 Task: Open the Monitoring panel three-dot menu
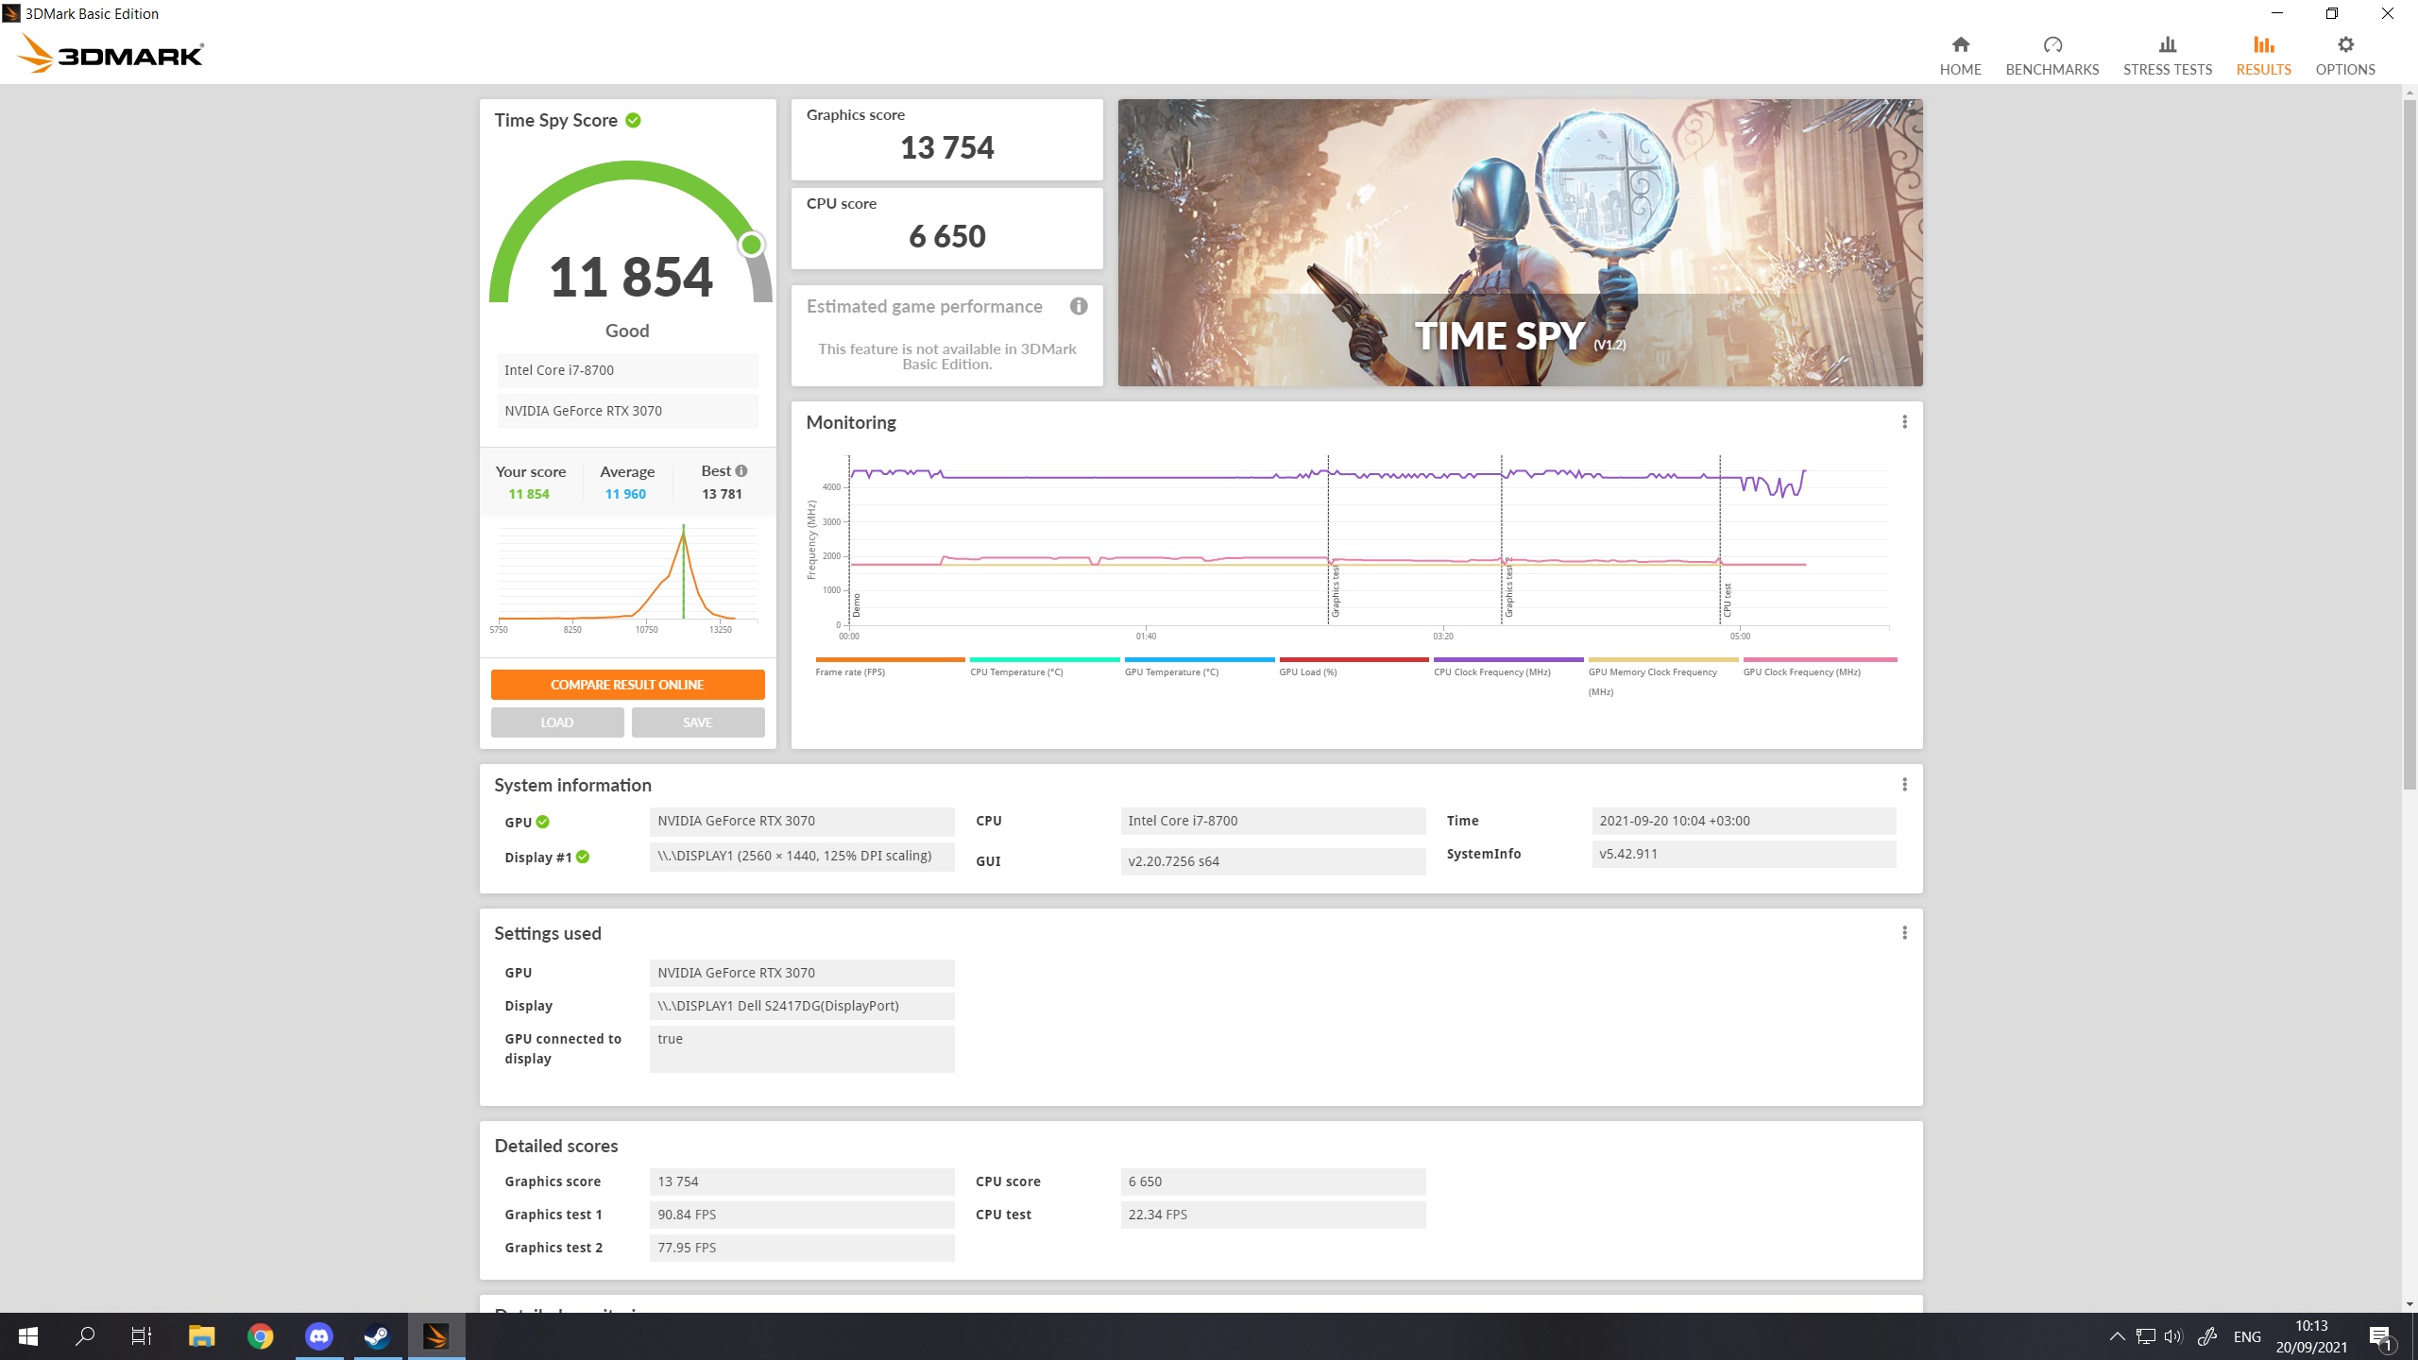[x=1904, y=422]
